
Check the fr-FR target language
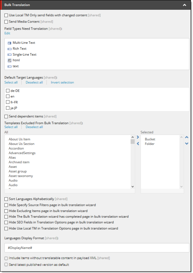[8, 102]
